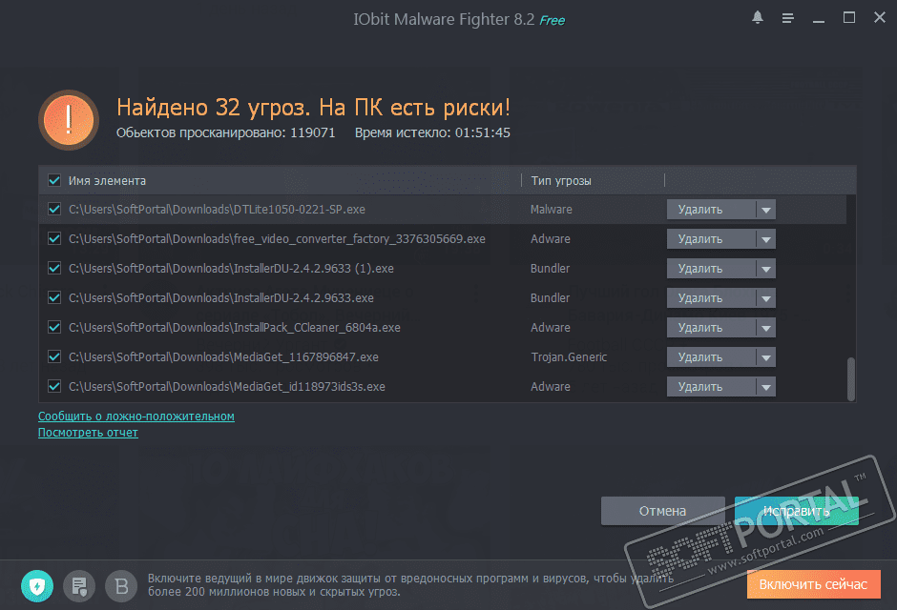
Task: Expand action dropdown arrow for InstallerDU-2.4.2.9633 (1).exe
Action: coord(766,269)
